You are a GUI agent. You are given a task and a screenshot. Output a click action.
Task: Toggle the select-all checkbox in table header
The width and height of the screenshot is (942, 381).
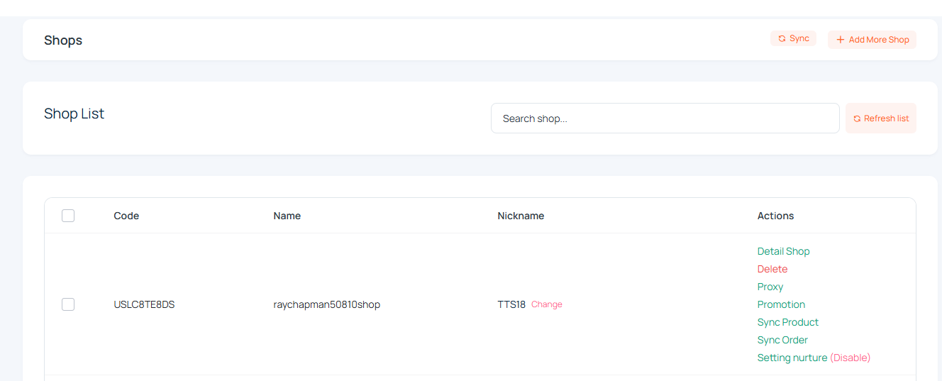68,216
